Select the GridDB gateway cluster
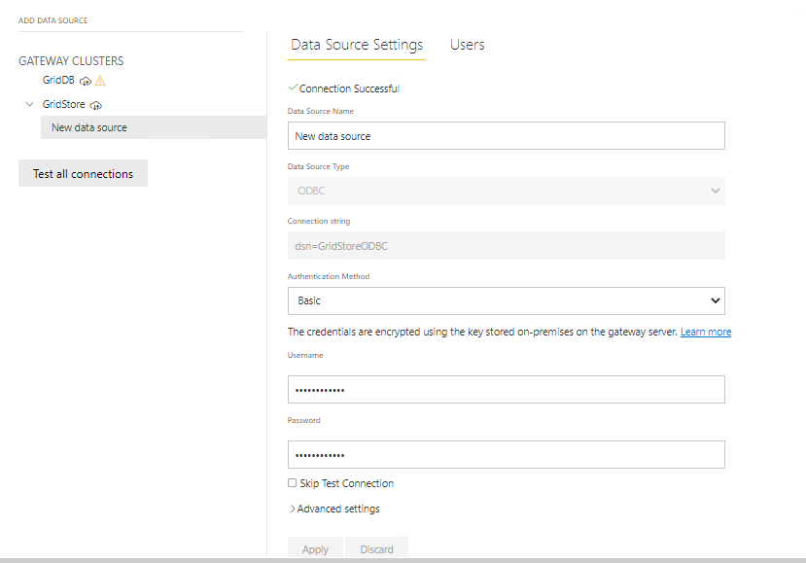This screenshot has height=563, width=806. pyautogui.click(x=58, y=80)
